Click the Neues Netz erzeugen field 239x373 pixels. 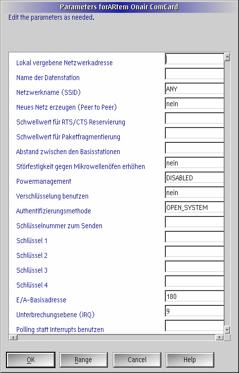(194, 103)
